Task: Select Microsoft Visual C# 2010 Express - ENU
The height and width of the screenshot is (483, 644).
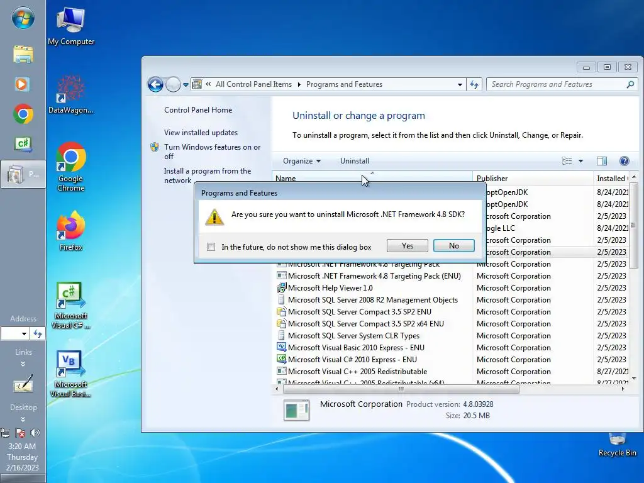Action: (x=451, y=359)
